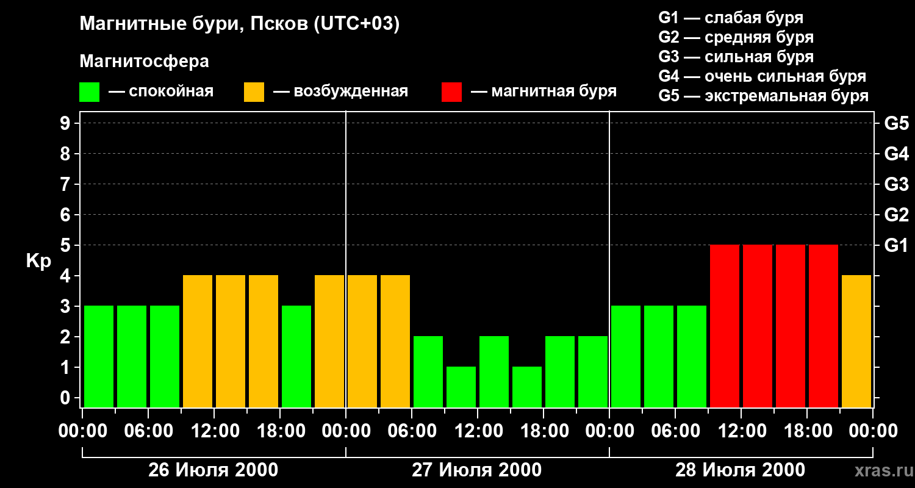The width and height of the screenshot is (915, 488).
Task: Click the '4' value on Kp axis
Action: click(x=66, y=276)
